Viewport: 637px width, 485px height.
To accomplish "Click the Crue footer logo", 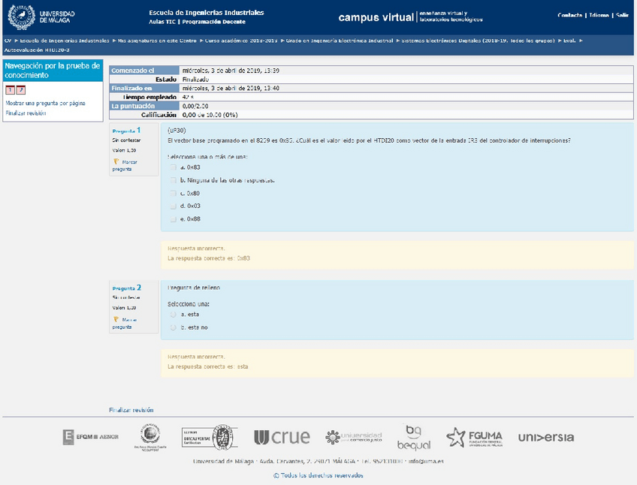I will 282,437.
